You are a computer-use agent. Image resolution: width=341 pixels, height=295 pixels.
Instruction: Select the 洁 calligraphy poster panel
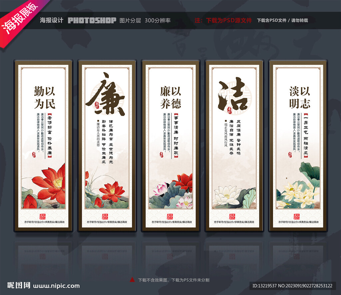coord(234,146)
